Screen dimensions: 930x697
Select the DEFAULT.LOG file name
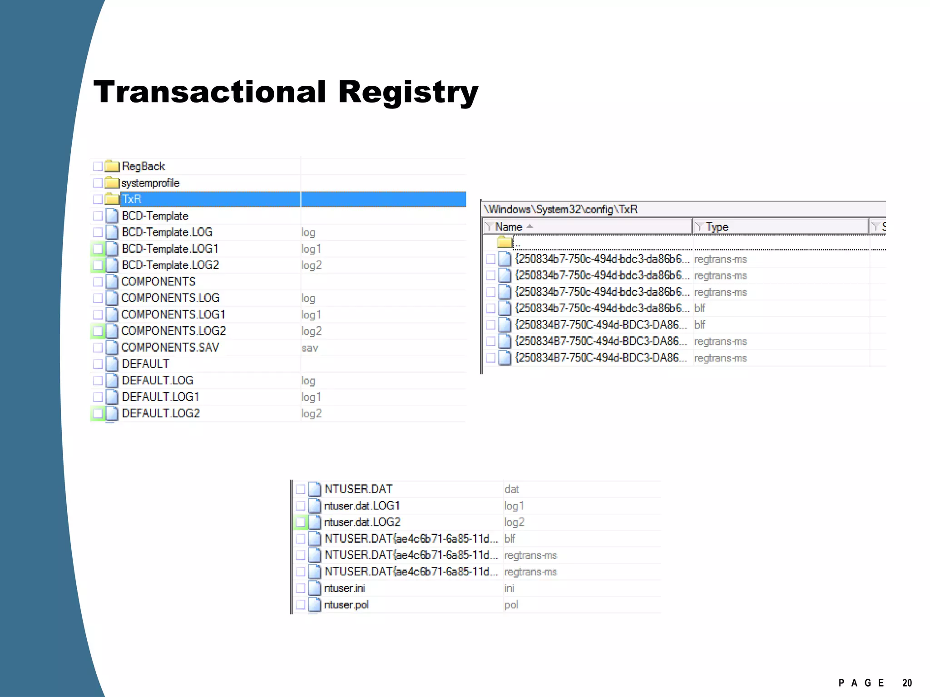point(158,380)
